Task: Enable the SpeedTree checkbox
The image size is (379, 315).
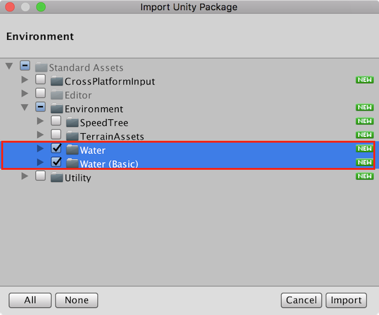Action: tap(56, 121)
